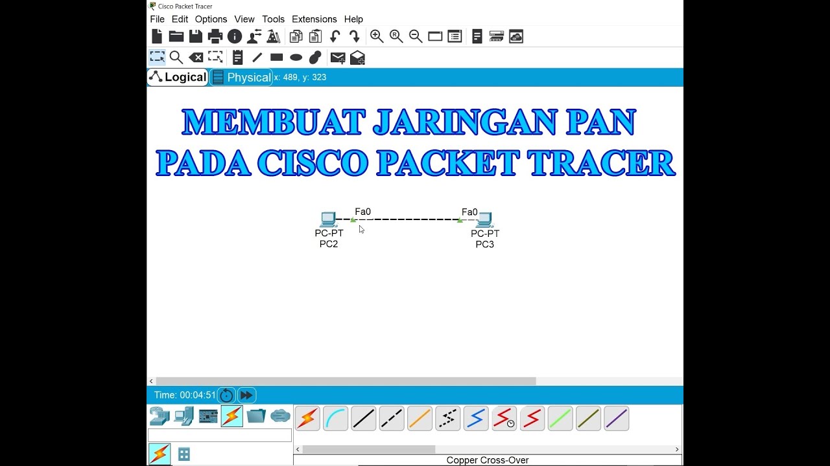Screen dimensions: 830x466
Task: Open the Edit menu
Action: click(x=180, y=19)
